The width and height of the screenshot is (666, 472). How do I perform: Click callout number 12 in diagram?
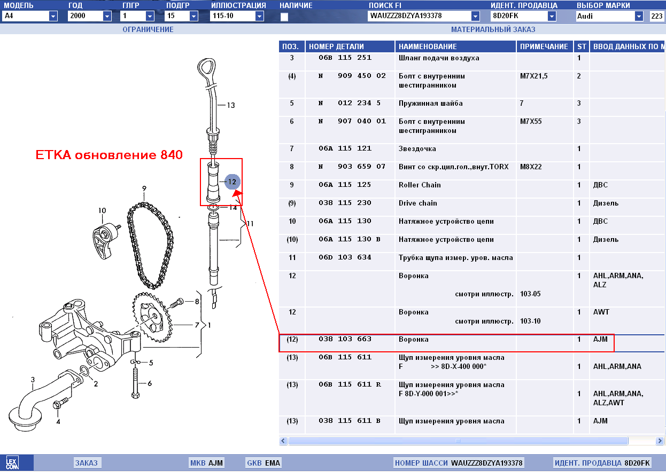[x=232, y=182]
